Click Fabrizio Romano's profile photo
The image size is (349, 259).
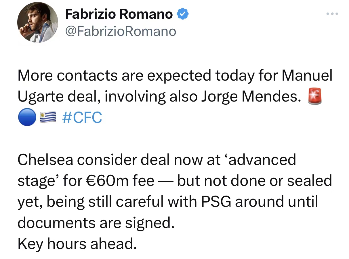point(37,23)
